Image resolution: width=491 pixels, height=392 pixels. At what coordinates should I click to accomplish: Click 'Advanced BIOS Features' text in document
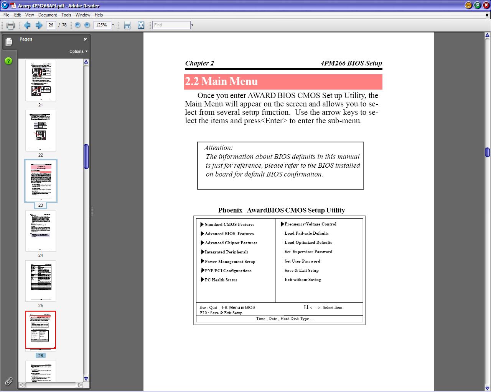pyautogui.click(x=229, y=234)
